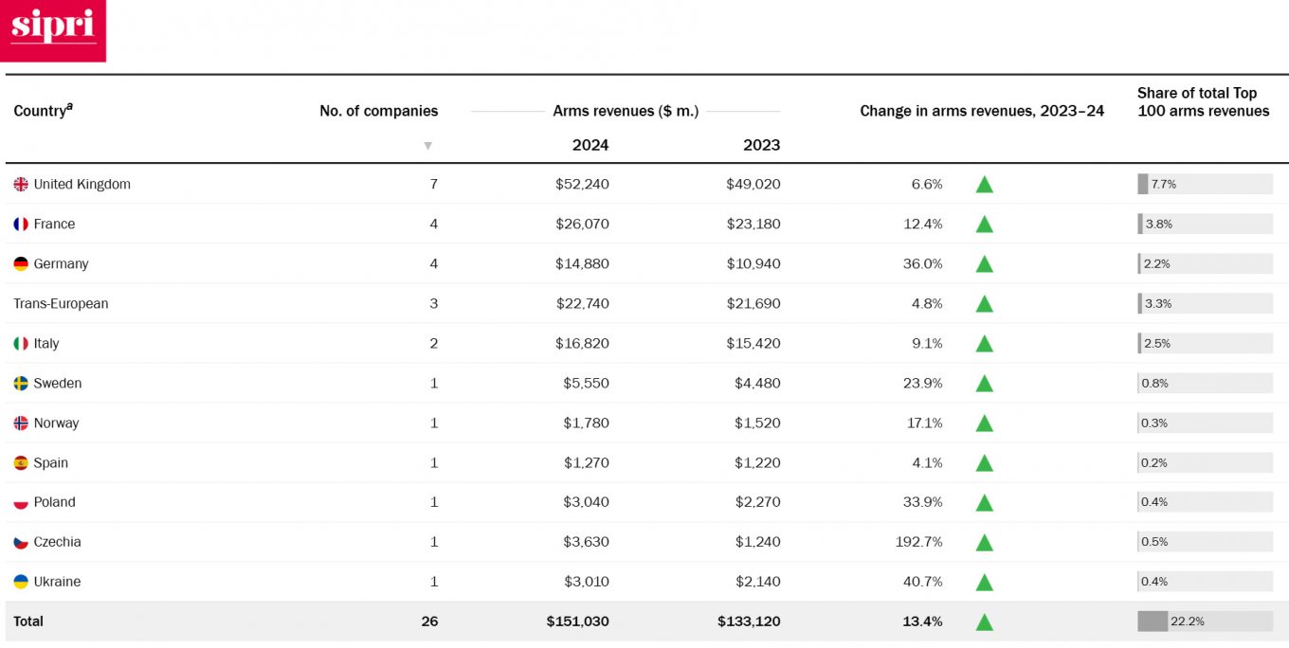The height and width of the screenshot is (648, 1289).
Task: Sort by the 2023 revenue column
Action: pos(761,145)
